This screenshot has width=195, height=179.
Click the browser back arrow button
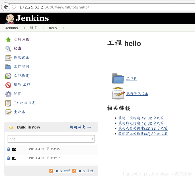pos(6,7)
